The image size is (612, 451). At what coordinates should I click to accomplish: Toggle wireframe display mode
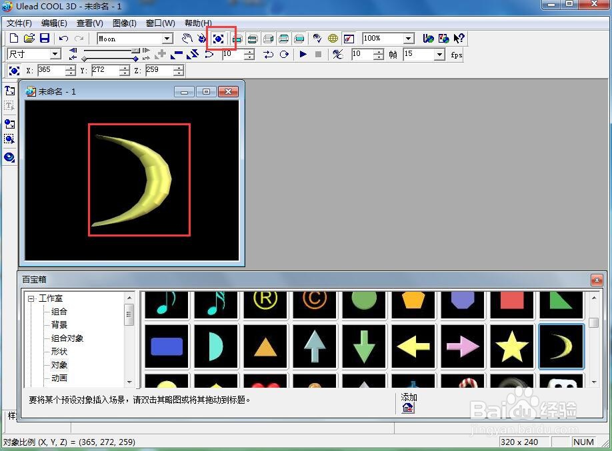(333, 38)
